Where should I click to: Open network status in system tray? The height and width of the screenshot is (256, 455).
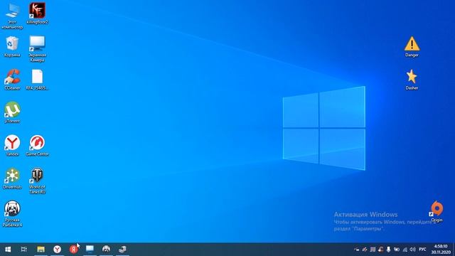pos(405,250)
